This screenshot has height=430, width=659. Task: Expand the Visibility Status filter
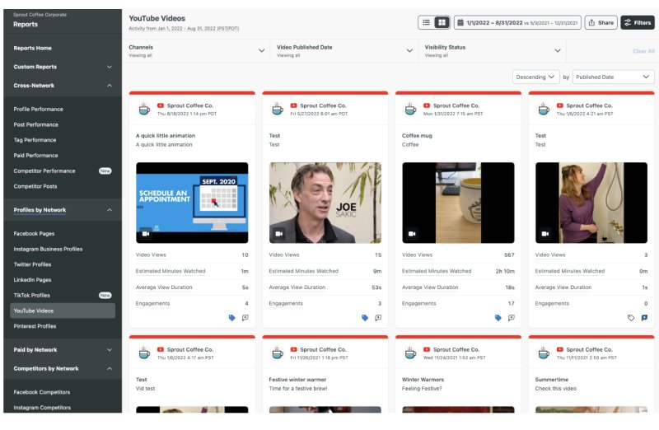point(492,51)
